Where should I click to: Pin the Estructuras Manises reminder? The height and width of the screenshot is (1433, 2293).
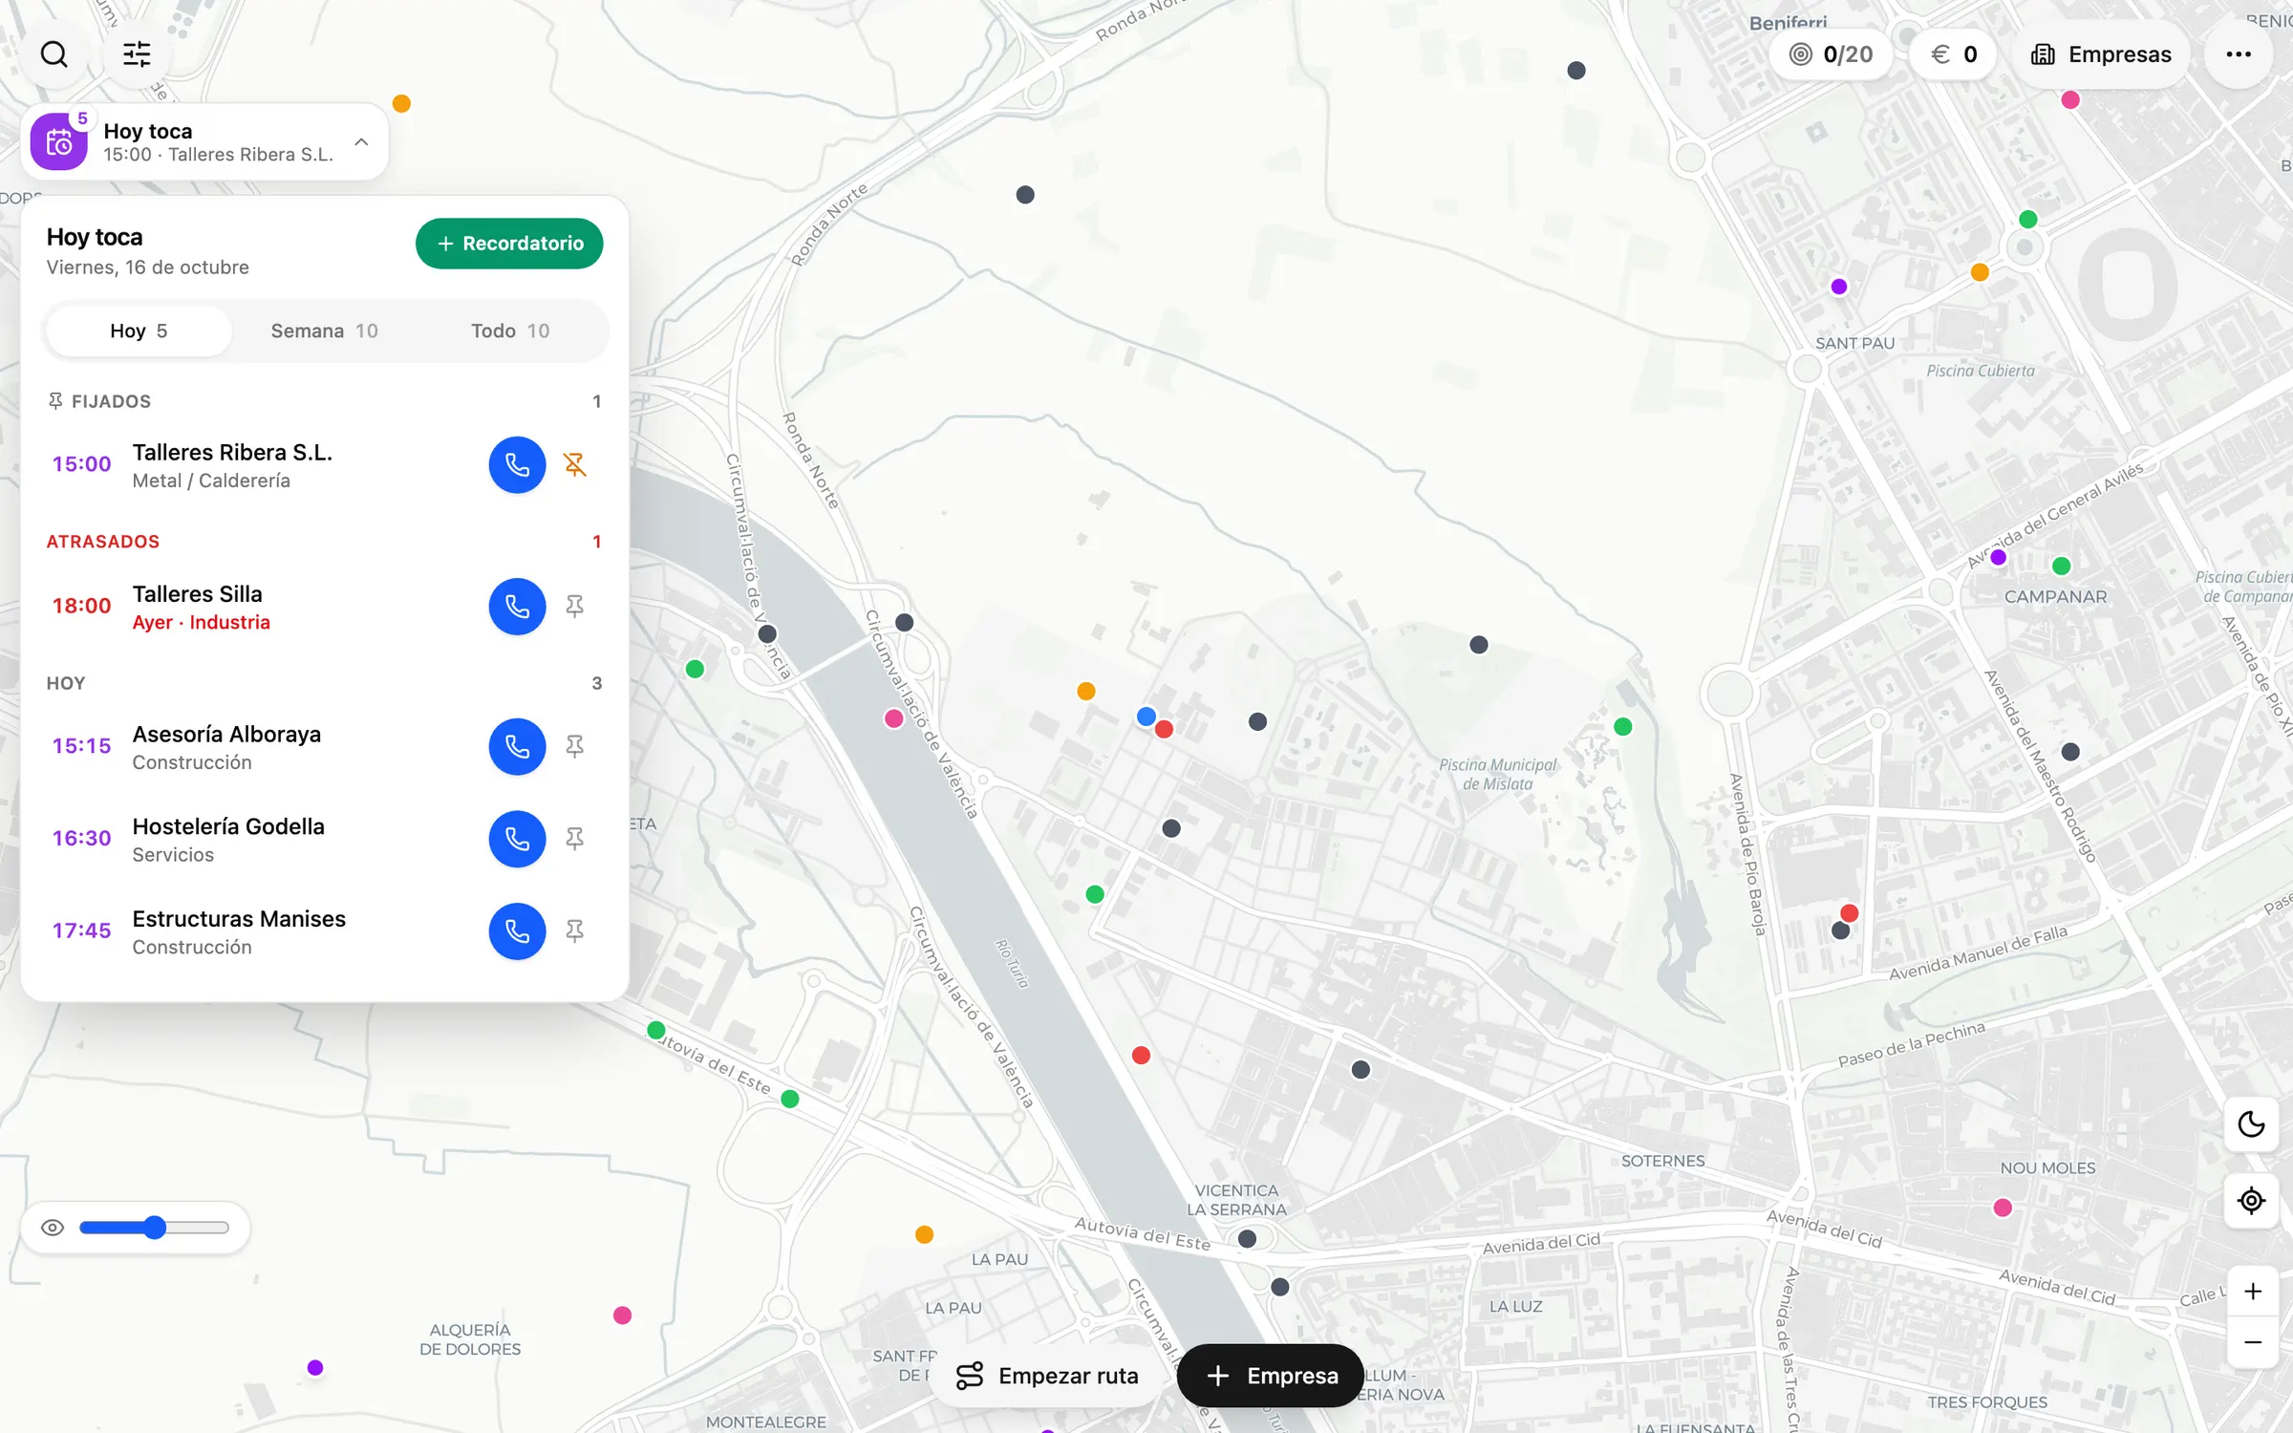click(574, 931)
